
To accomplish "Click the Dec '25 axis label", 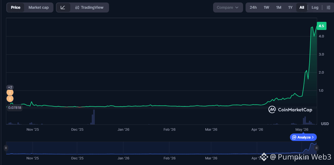I will coord(77,129).
